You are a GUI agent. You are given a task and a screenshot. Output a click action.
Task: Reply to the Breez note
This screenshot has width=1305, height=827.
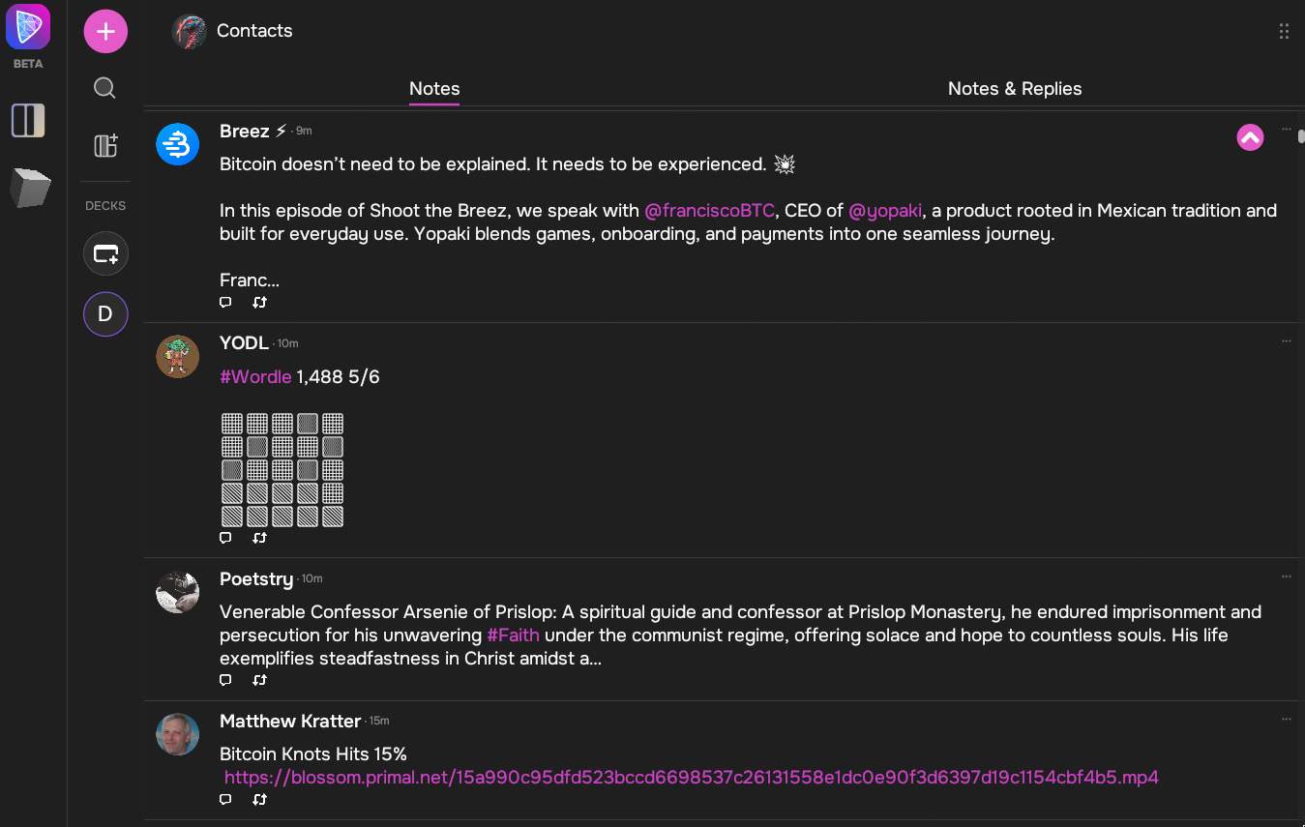click(x=225, y=303)
